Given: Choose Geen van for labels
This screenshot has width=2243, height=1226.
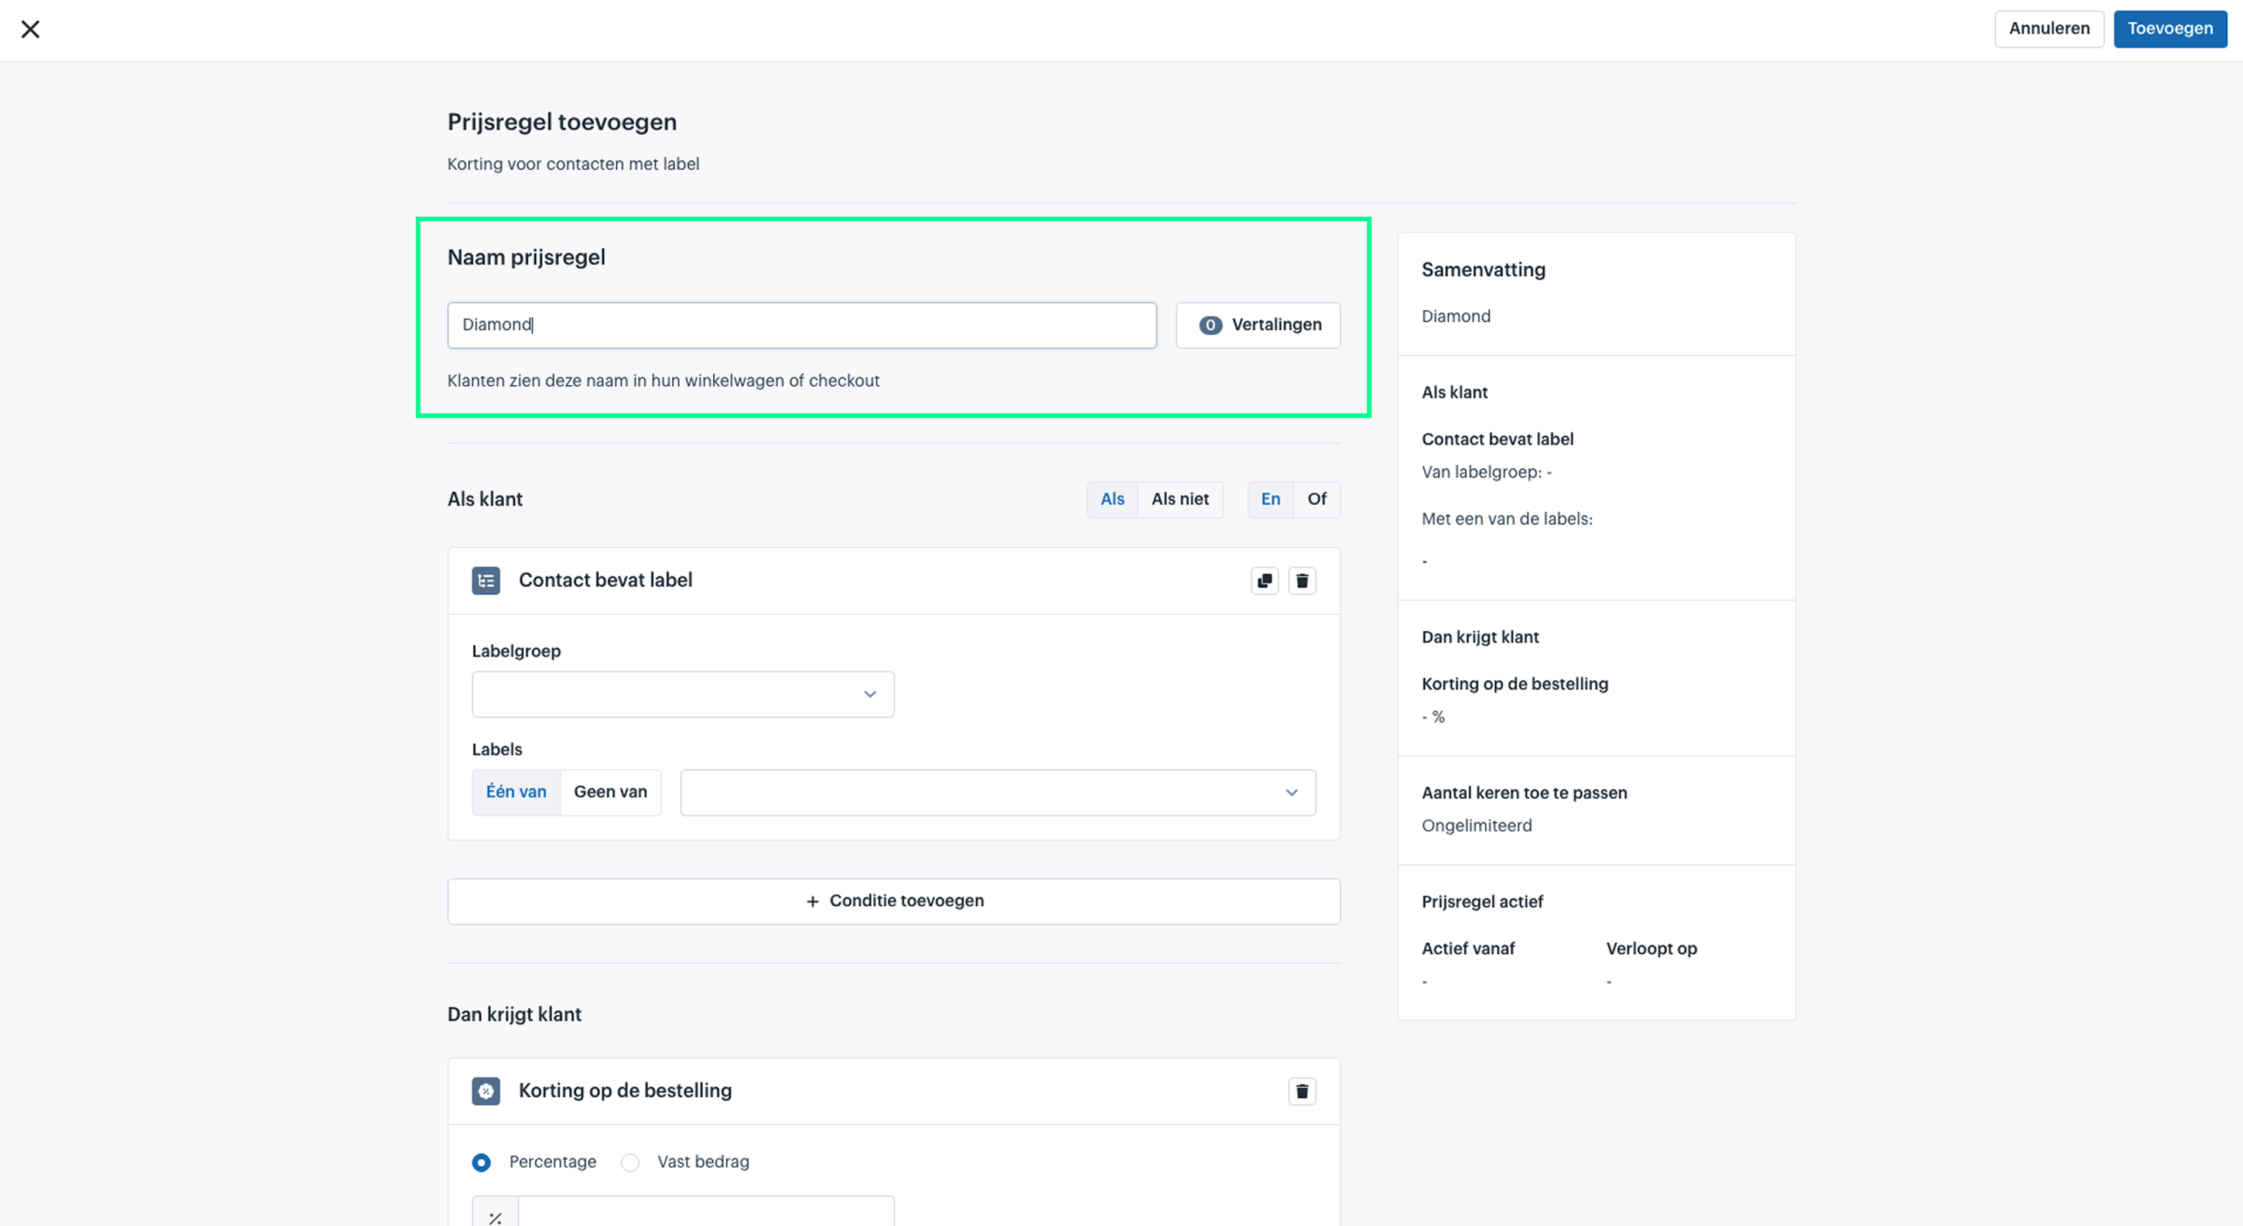Looking at the screenshot, I should pos(610,792).
